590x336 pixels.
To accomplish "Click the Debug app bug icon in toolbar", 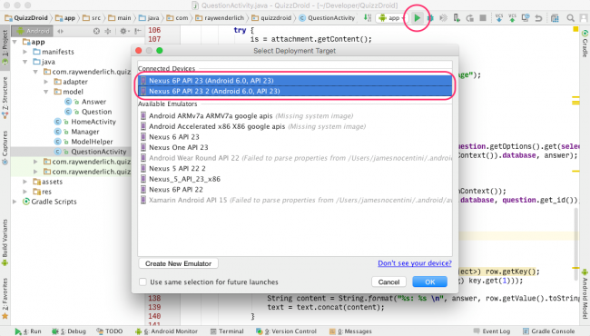I will 430,18.
